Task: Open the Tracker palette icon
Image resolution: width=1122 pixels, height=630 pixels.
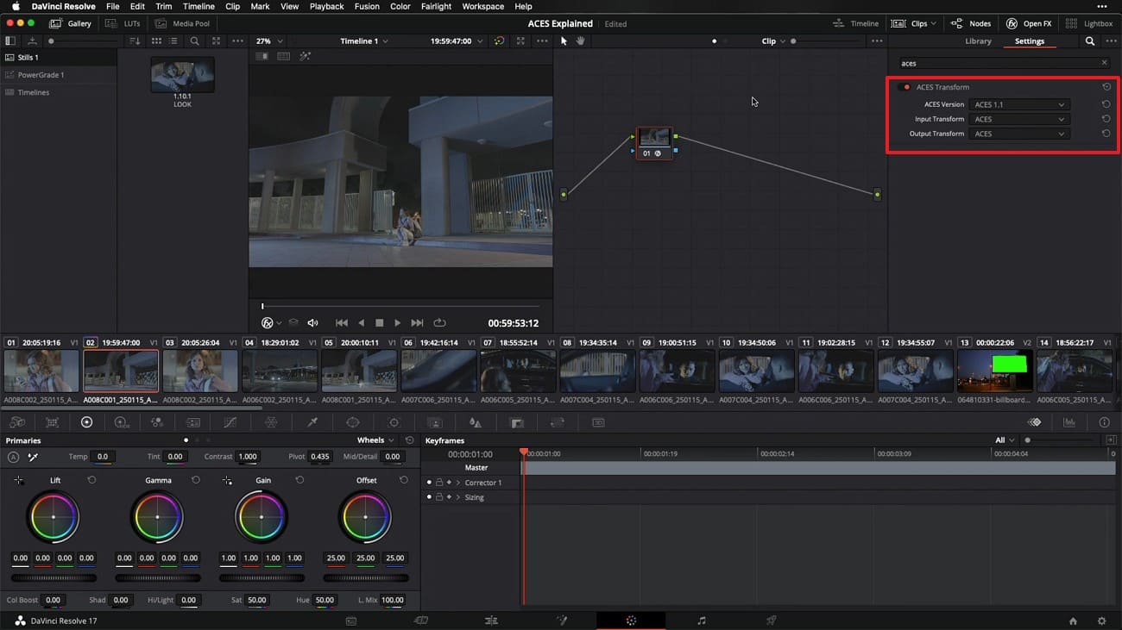Action: (x=394, y=422)
